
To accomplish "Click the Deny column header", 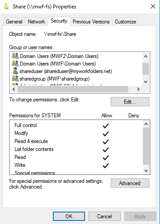I will 134,116.
